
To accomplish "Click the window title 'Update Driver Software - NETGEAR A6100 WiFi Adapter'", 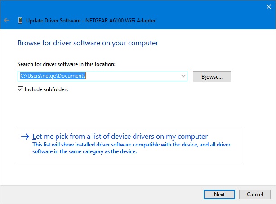I will tap(91, 21).
